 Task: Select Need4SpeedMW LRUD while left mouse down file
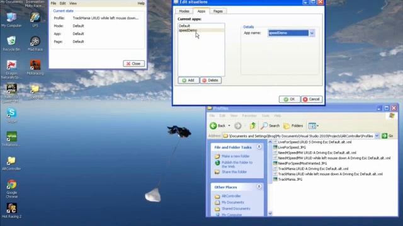coord(334,158)
